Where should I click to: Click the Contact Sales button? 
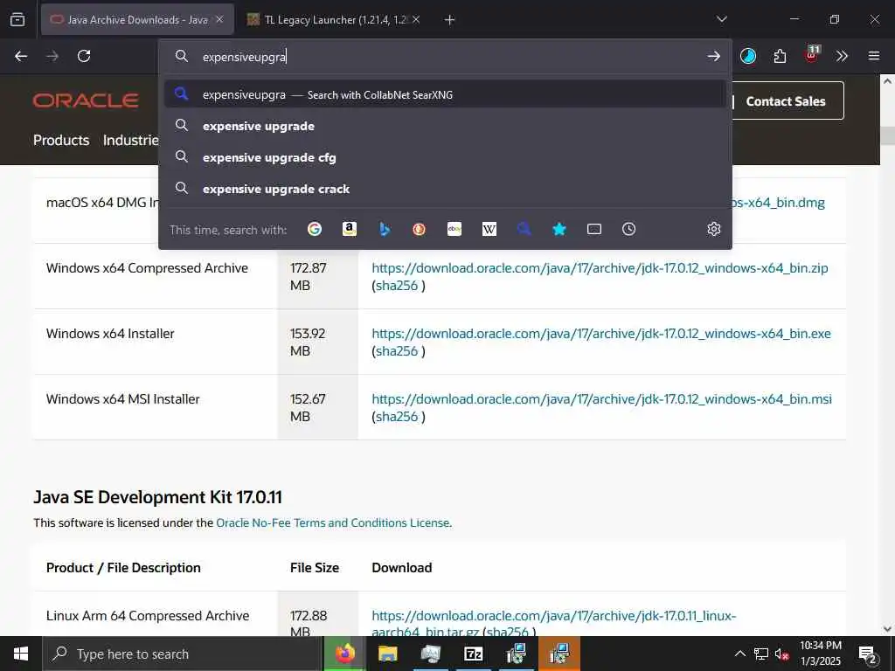[x=786, y=101]
